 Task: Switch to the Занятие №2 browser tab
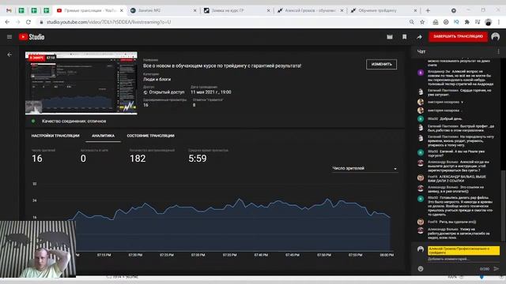pyautogui.click(x=164, y=10)
